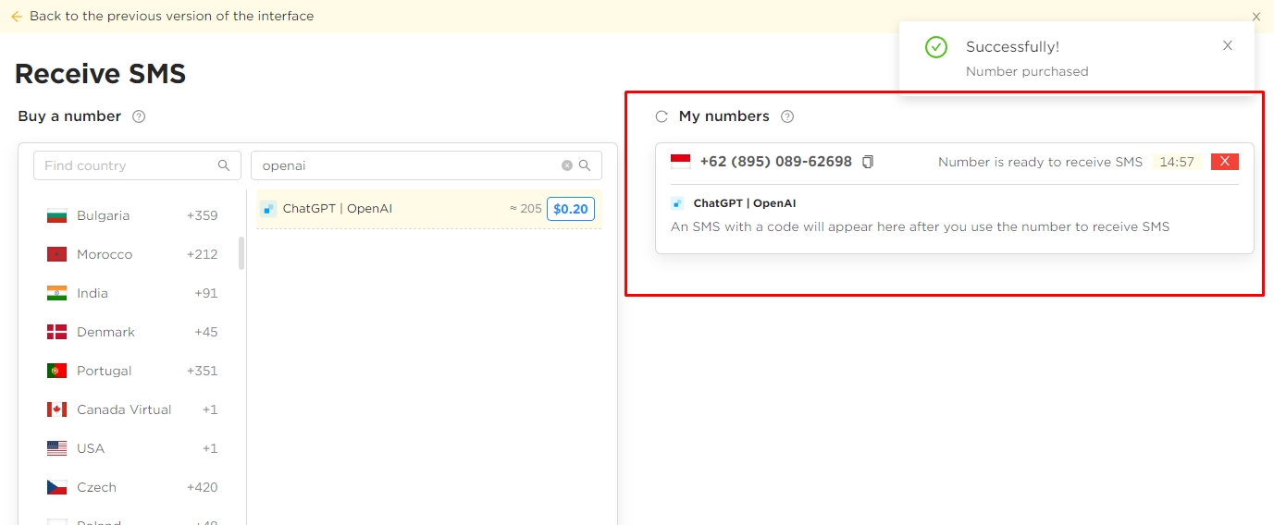Click the USA flag icon

57,448
